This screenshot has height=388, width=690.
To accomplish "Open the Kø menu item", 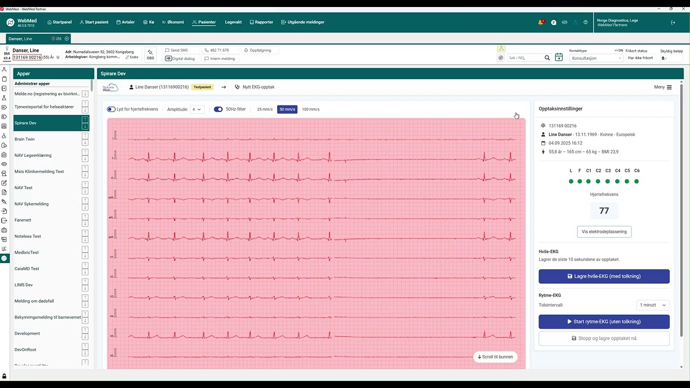I will [149, 22].
